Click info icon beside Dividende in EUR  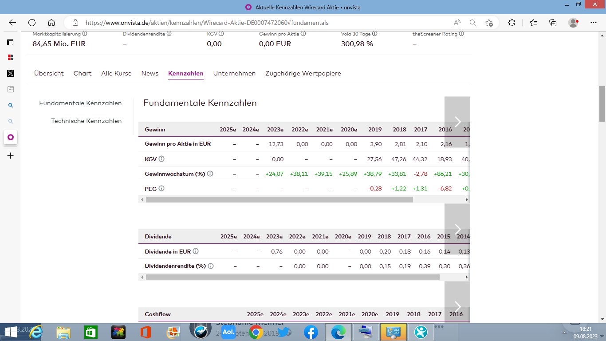pos(196,251)
